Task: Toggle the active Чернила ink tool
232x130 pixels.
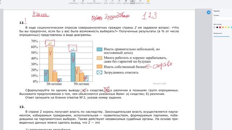Action: pos(132,2)
